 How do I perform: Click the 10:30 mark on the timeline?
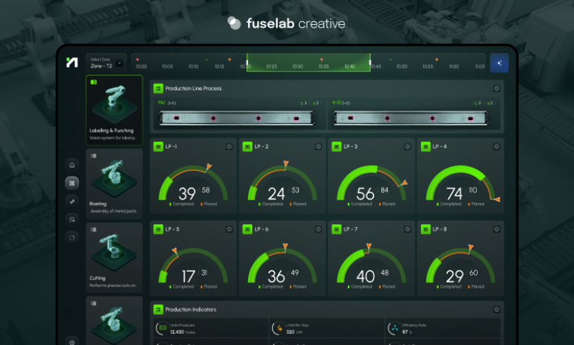coord(297,66)
